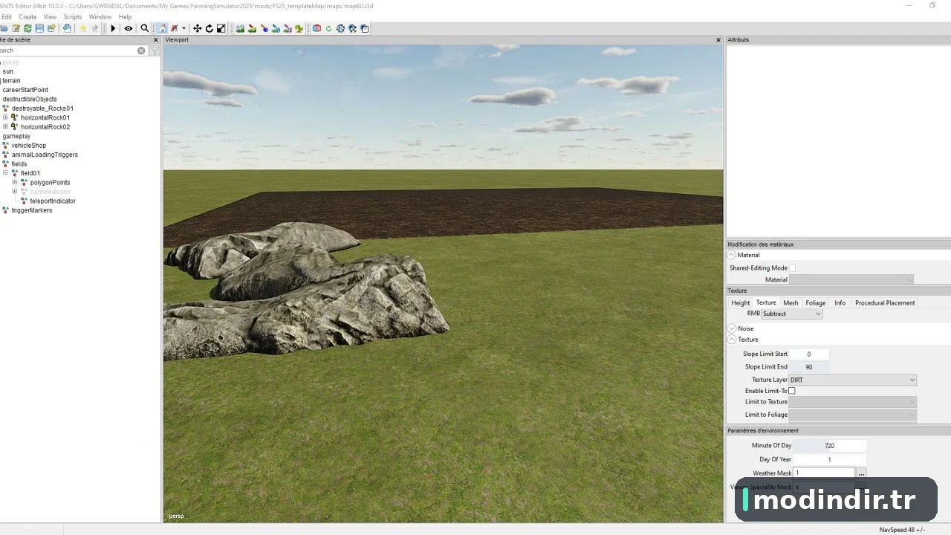Enable the Limit-To checkbox
The height and width of the screenshot is (535, 951).
792,391
